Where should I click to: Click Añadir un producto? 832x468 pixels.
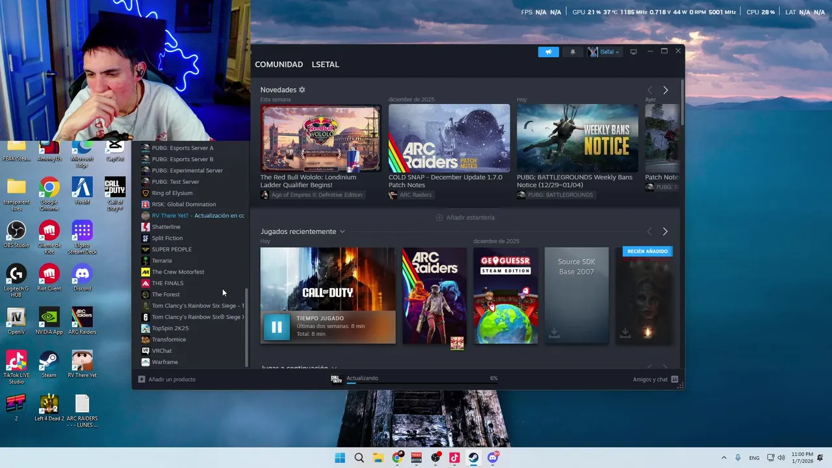click(167, 380)
